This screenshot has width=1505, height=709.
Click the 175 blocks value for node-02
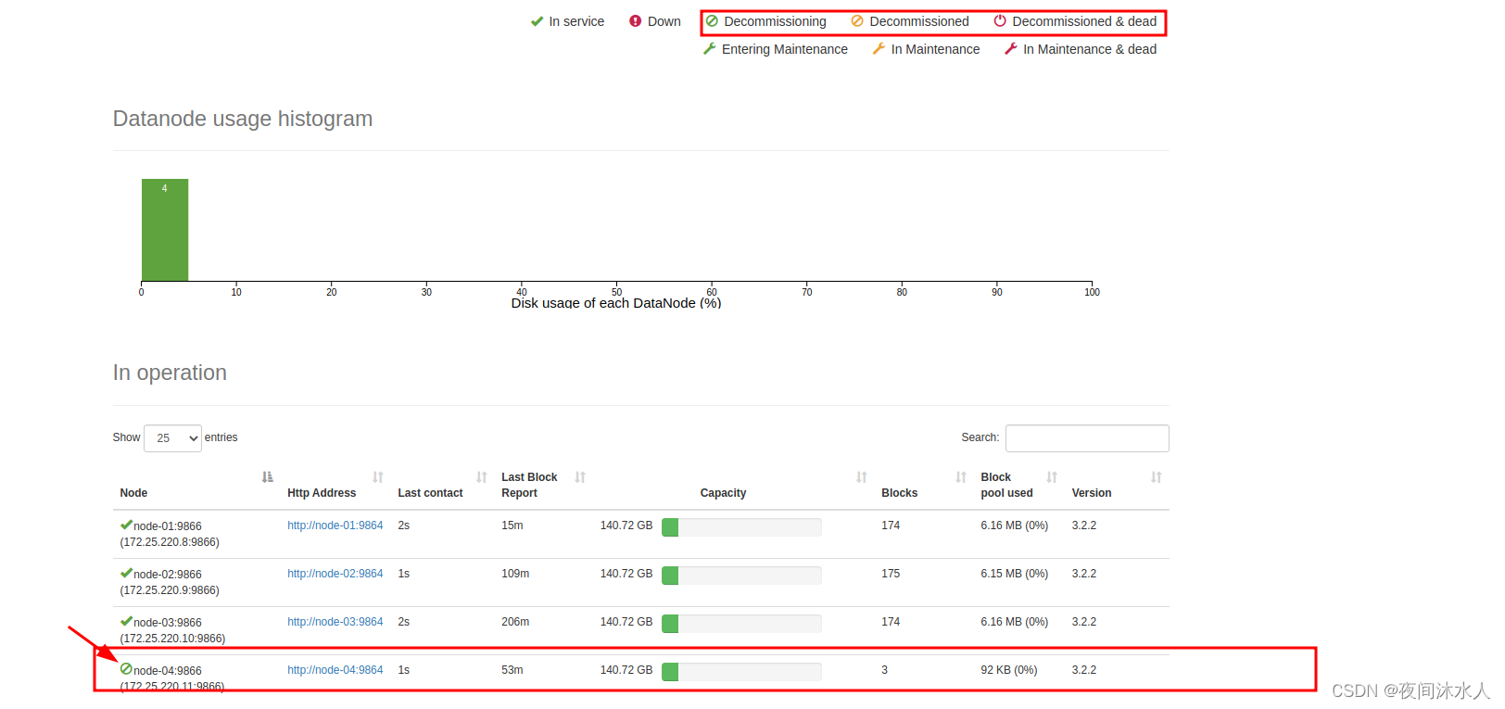click(891, 574)
